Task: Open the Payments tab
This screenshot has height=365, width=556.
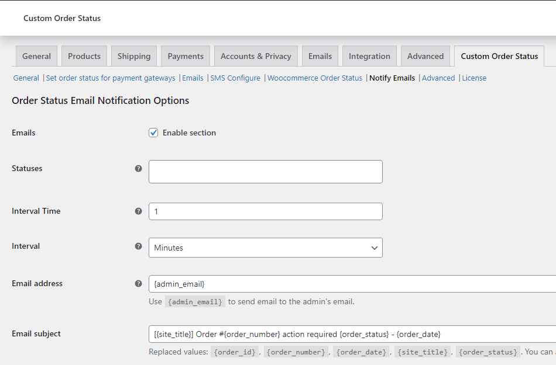Action: tap(185, 55)
